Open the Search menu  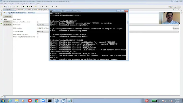coord(17,4)
